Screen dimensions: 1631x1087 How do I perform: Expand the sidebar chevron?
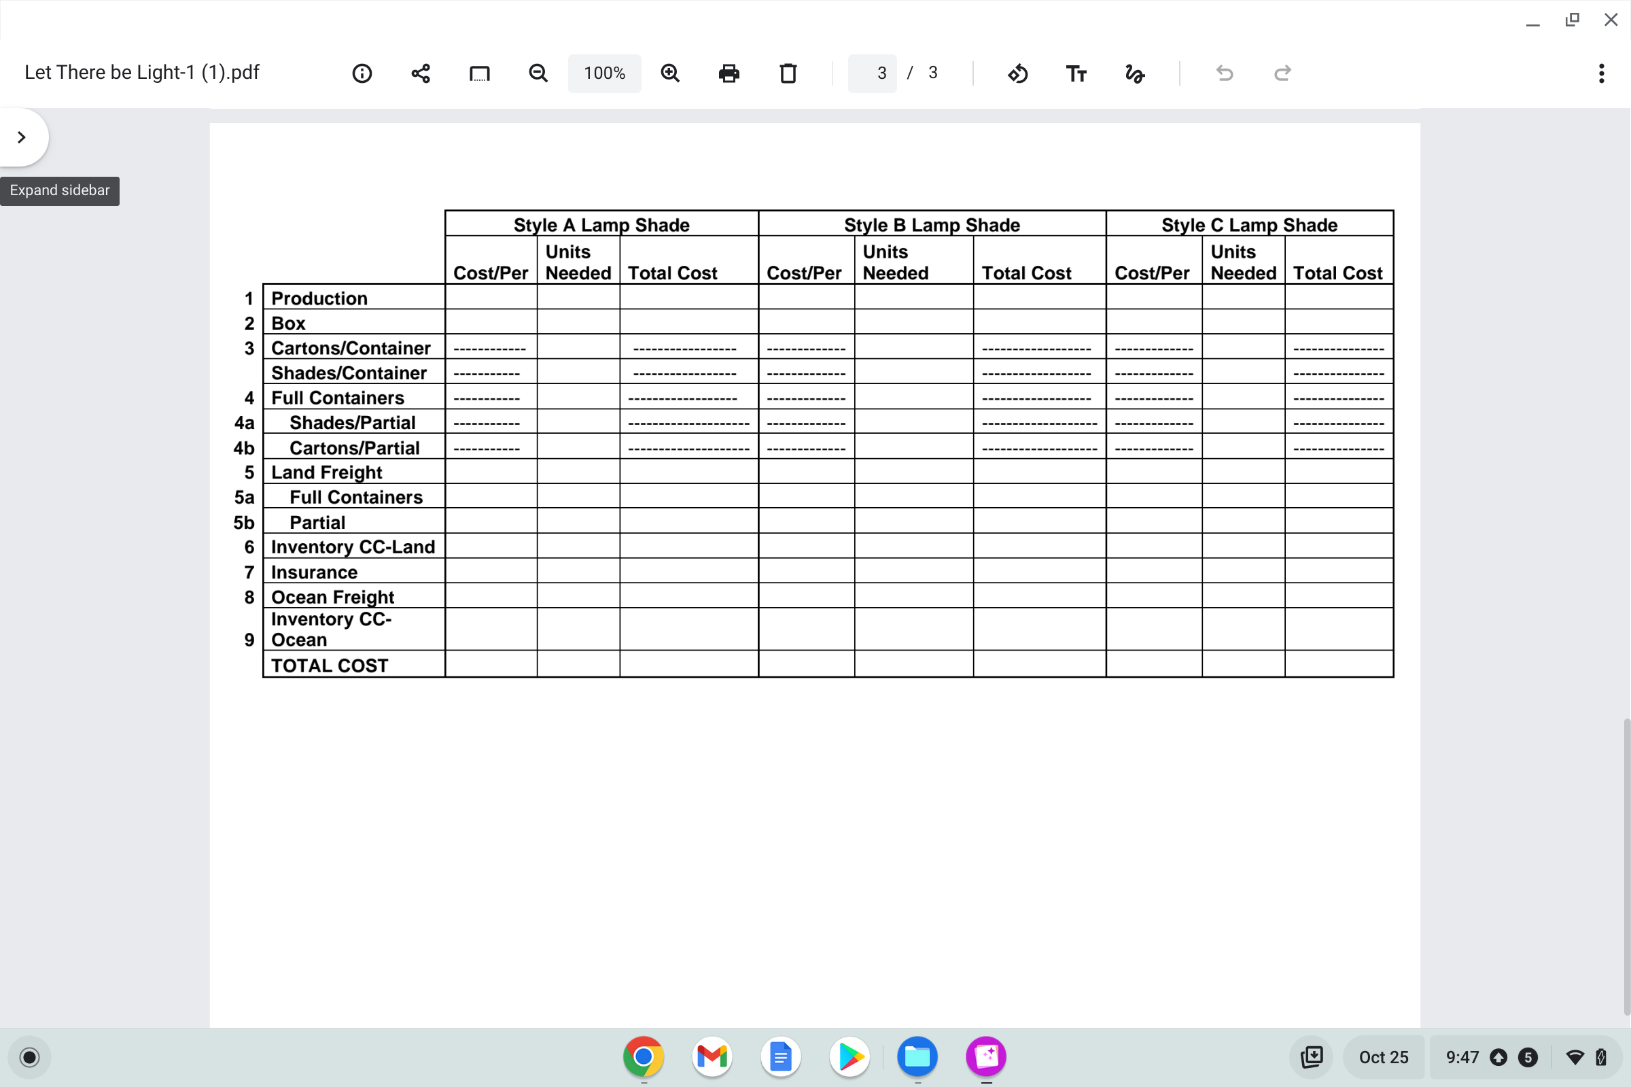click(22, 137)
